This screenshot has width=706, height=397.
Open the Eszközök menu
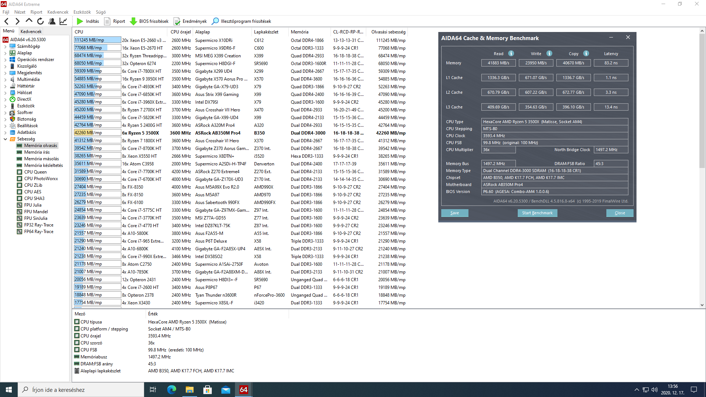click(x=82, y=12)
